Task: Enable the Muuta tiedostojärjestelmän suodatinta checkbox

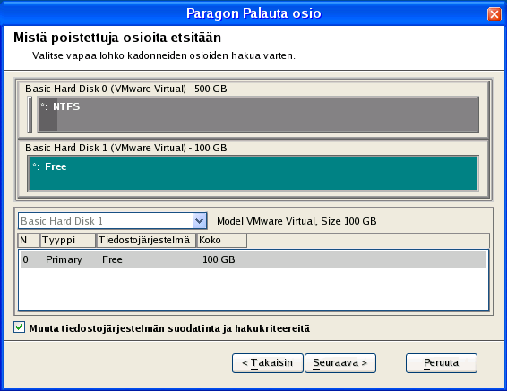Action: click(x=20, y=327)
